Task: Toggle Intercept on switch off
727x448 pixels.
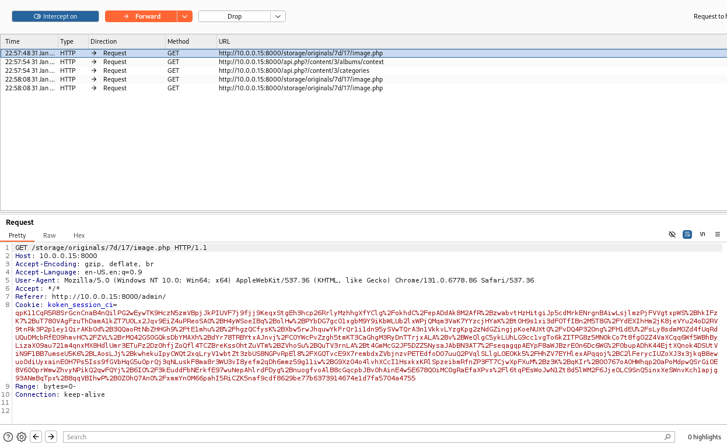Action: [55, 16]
